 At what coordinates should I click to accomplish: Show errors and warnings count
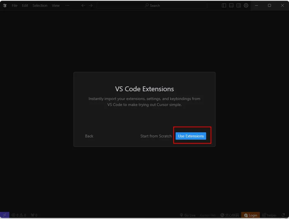tap(19, 215)
